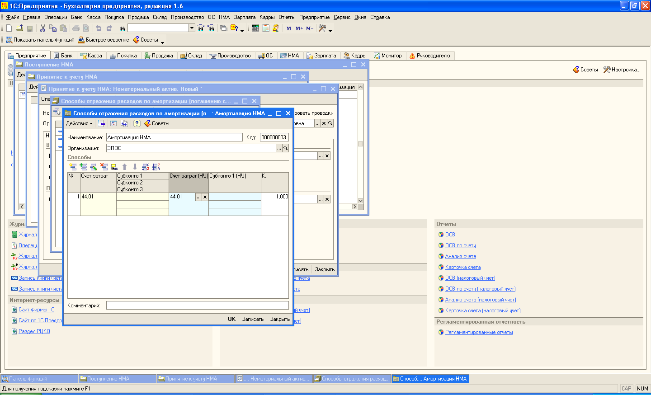Click the re-read refresh icon in dialog toolbar
The image size is (651, 395).
pyautogui.click(x=113, y=123)
